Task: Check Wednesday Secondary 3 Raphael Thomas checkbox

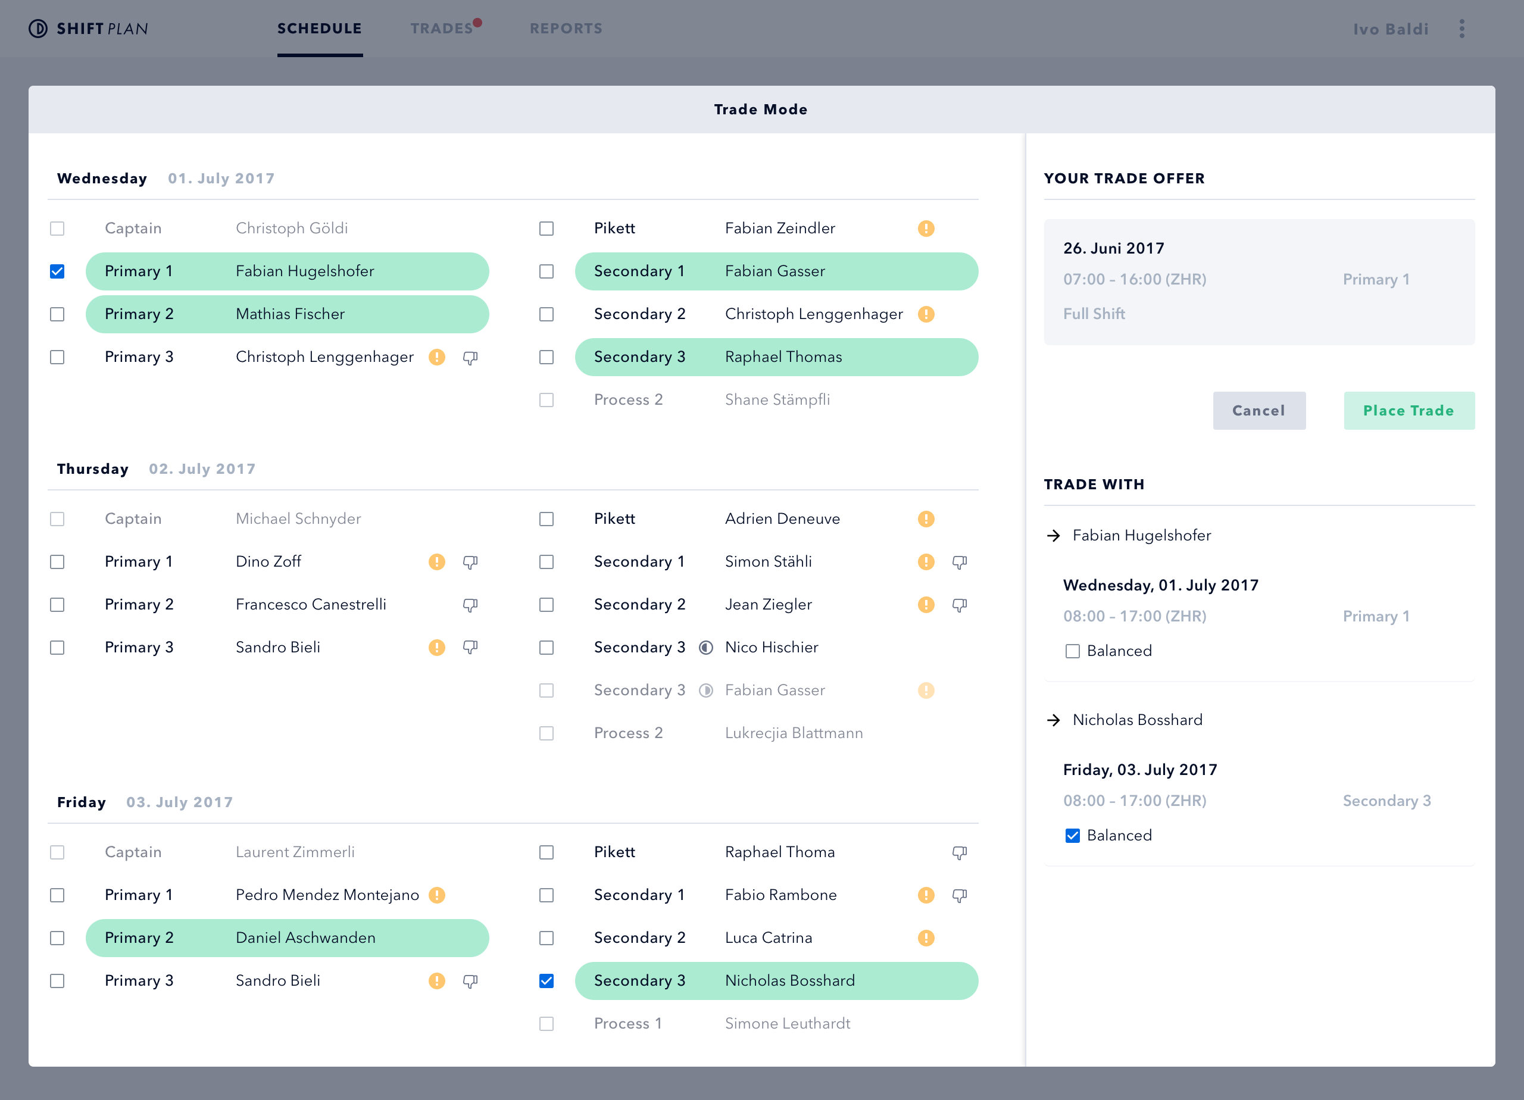Action: click(546, 358)
